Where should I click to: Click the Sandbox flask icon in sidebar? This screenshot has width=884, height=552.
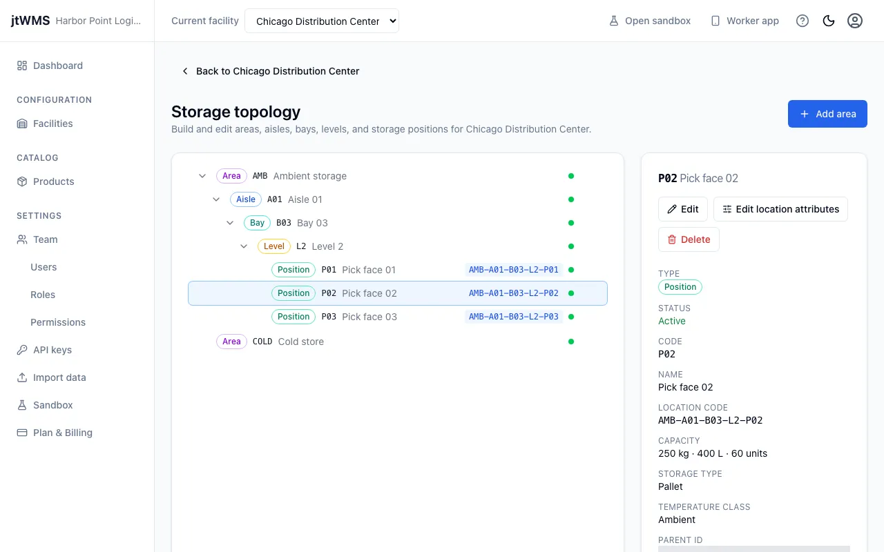[x=22, y=405]
